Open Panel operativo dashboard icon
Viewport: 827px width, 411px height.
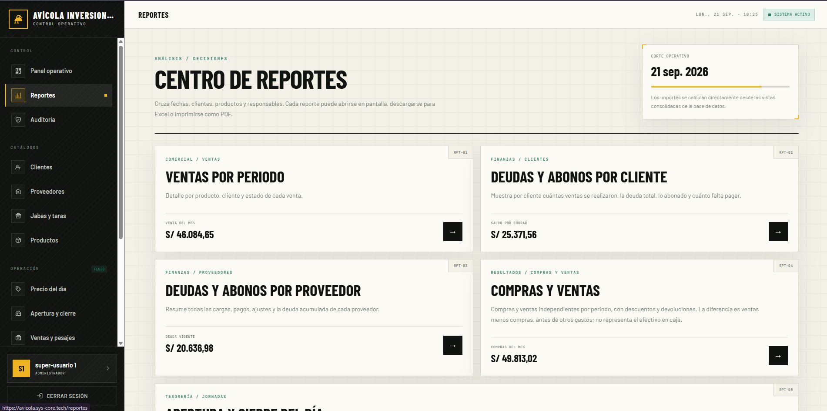pyautogui.click(x=18, y=71)
